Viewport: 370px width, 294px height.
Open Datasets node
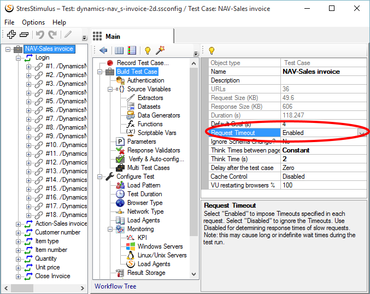click(149, 107)
